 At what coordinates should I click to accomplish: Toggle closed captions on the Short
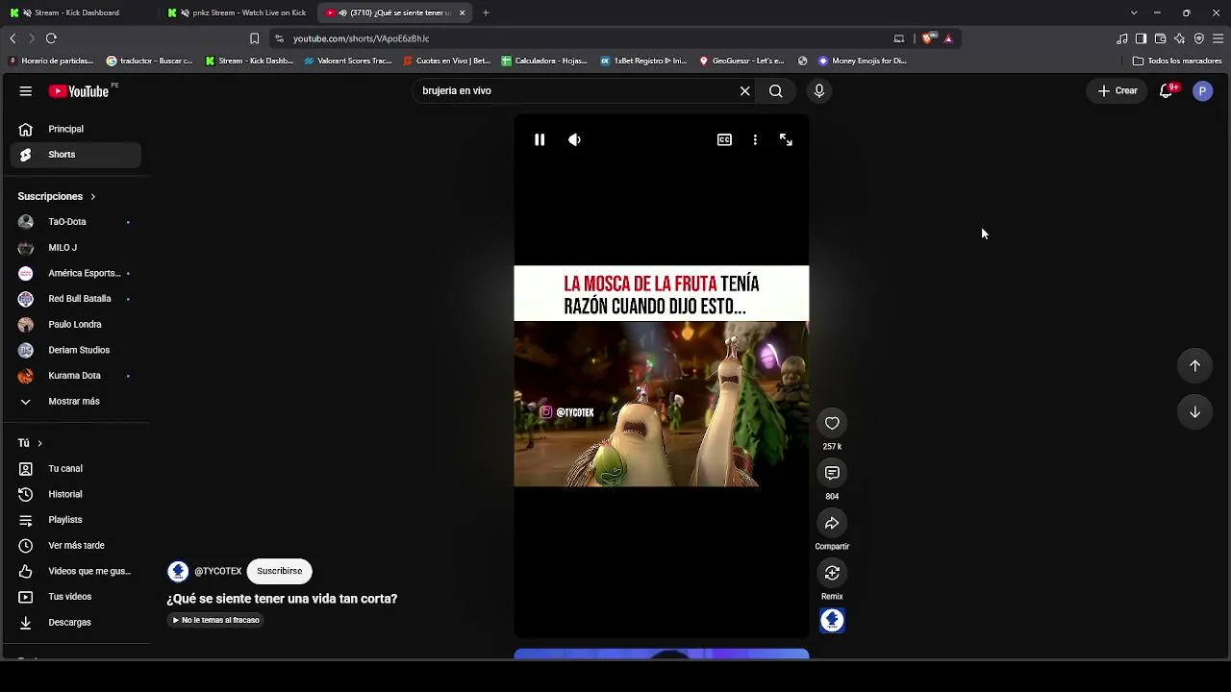coord(724,140)
